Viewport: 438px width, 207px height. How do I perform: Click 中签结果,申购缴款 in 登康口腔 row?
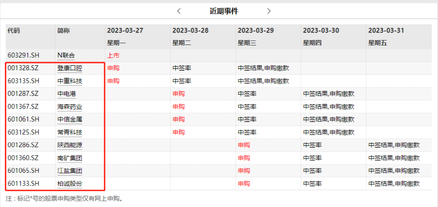(x=263, y=68)
